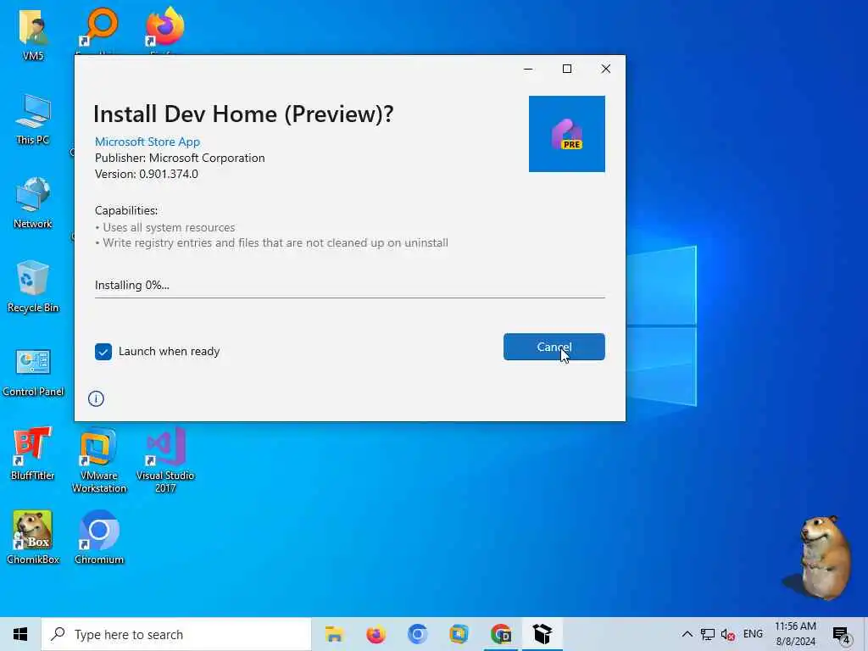Open Firefox from the taskbar
Viewport: 868px width, 651px height.
coord(376,634)
